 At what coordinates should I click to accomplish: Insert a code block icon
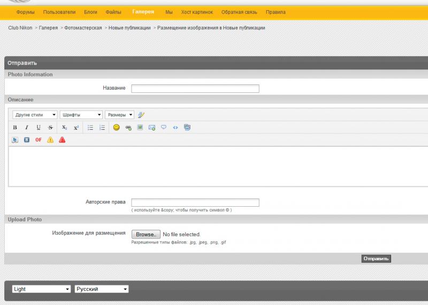click(175, 127)
